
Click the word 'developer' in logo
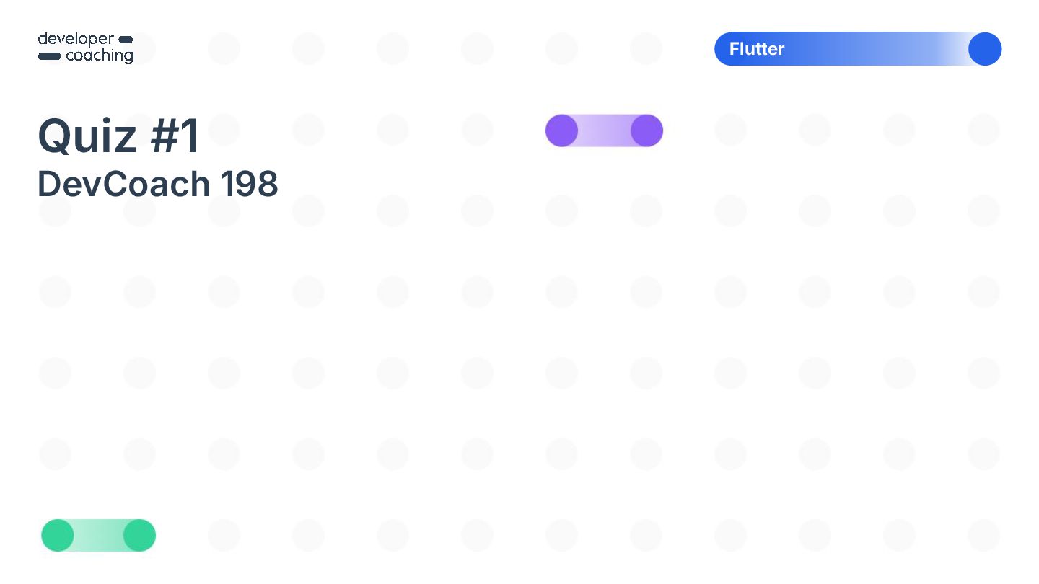[76, 39]
